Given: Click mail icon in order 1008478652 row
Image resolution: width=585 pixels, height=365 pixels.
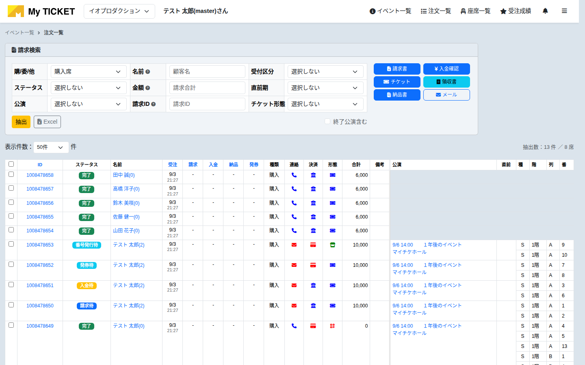Looking at the screenshot, I should [x=294, y=265].
